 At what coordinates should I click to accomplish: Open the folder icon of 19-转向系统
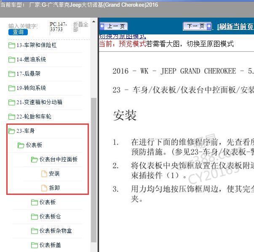point(12,88)
